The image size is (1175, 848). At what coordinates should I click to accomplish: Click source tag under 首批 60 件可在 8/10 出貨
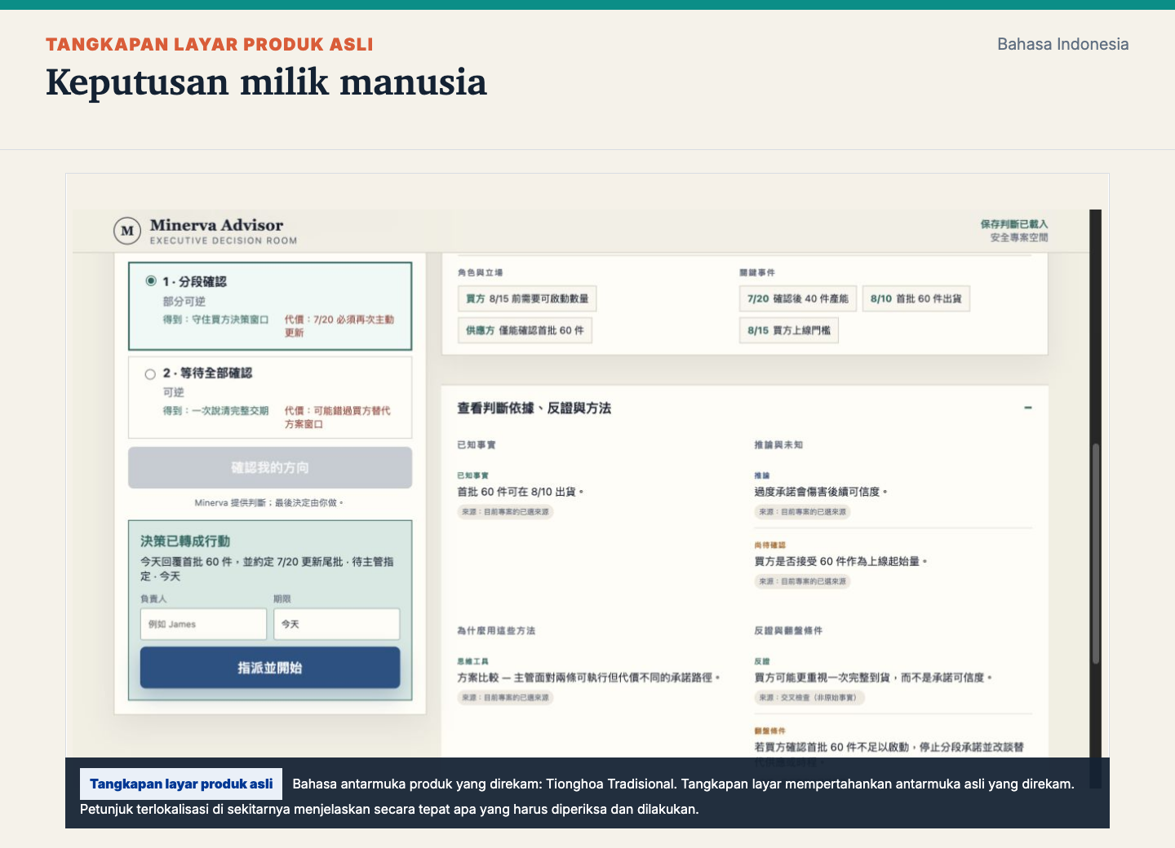tap(505, 512)
